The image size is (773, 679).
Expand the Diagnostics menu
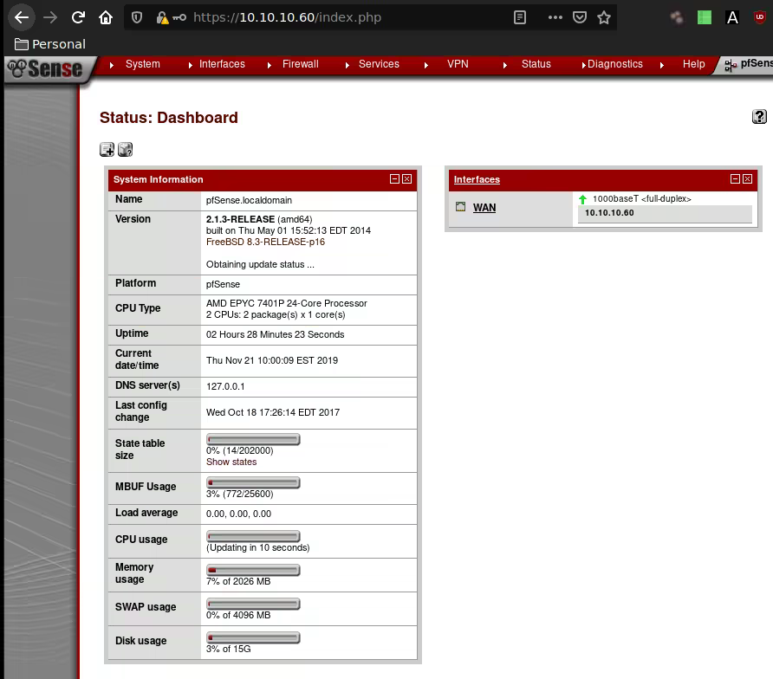614,64
